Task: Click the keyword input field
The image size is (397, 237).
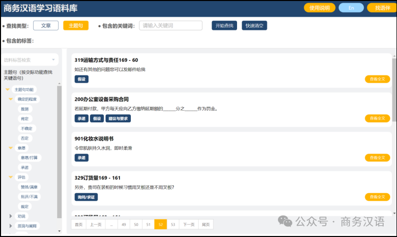Action: click(171, 25)
